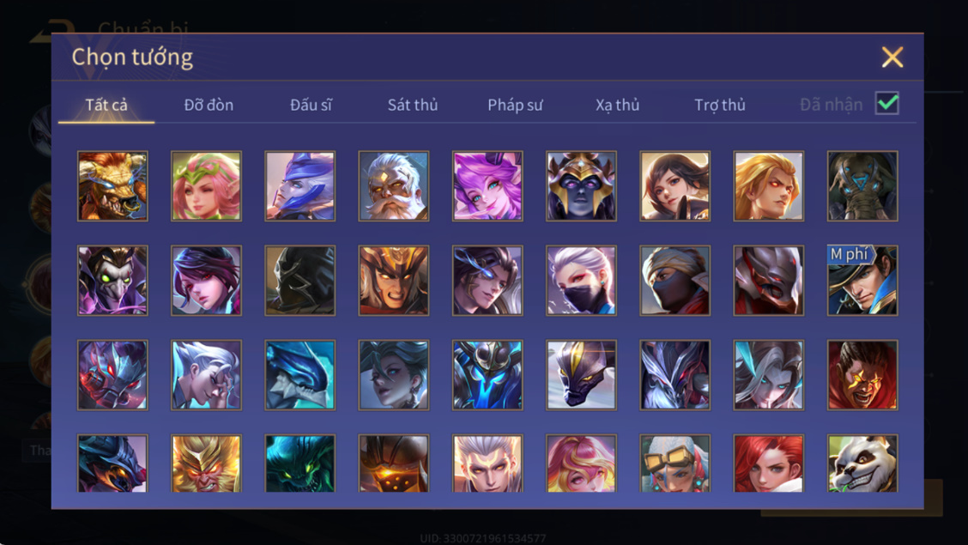Toggle the 'Đã nhận' checkbox
Screen dimensions: 968x545
click(887, 103)
